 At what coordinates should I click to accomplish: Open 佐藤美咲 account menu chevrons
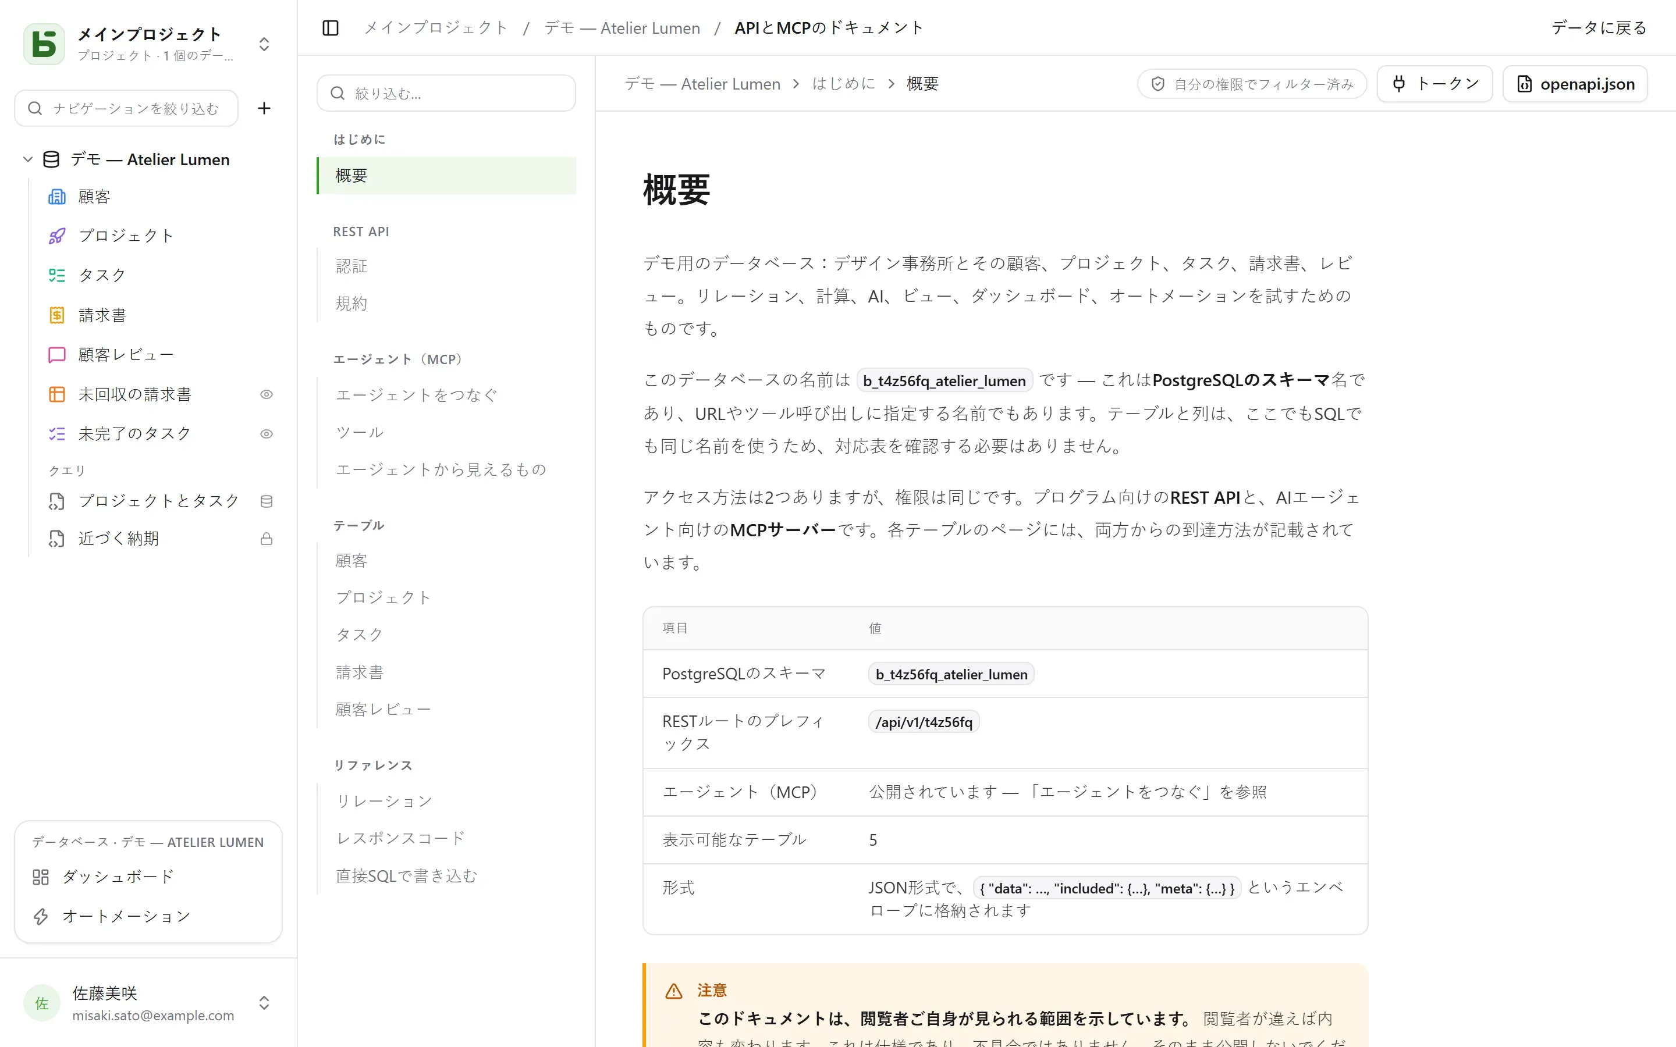[x=264, y=1003]
